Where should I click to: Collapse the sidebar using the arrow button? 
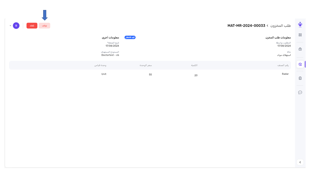300,162
